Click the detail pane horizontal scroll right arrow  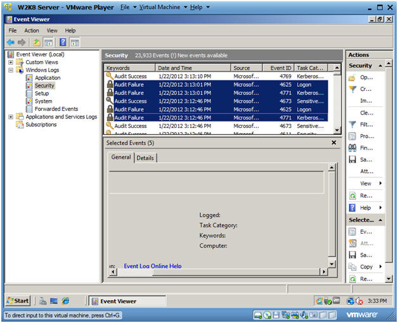point(324,272)
